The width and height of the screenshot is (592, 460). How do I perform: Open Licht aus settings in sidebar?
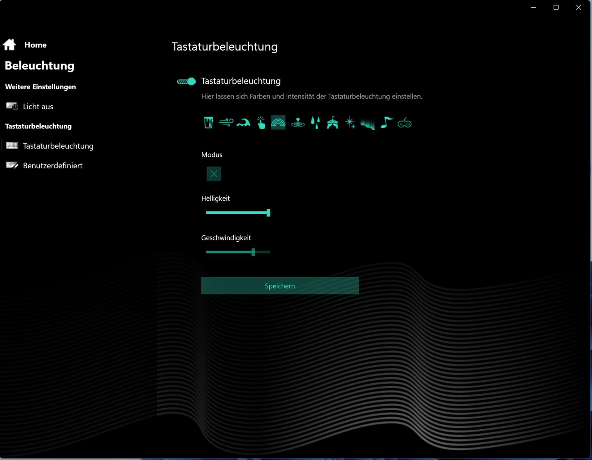click(38, 107)
